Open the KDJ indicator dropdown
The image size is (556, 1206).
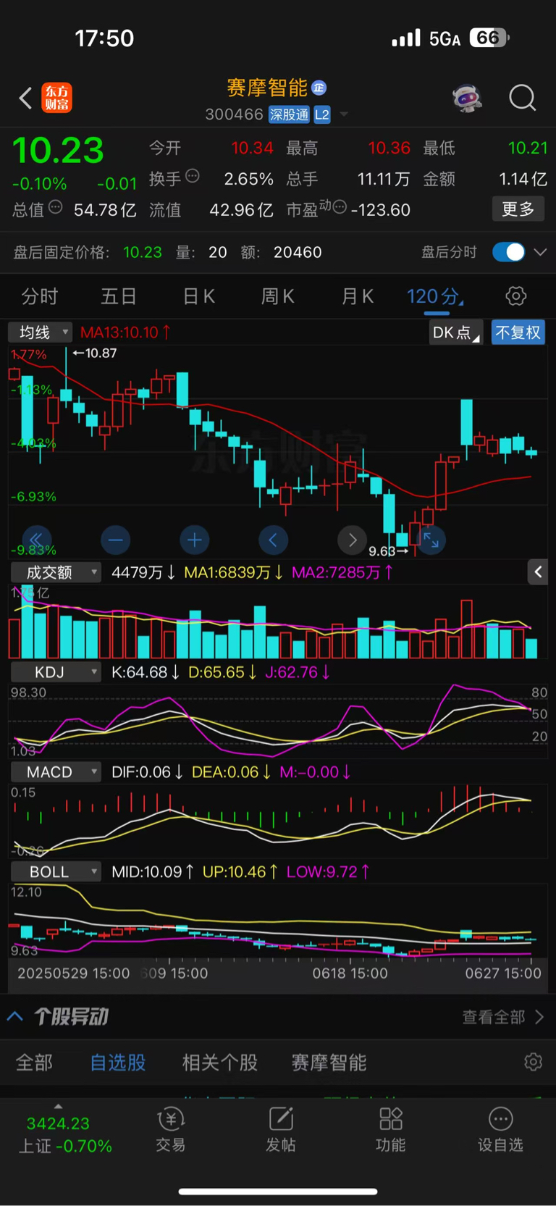[x=55, y=672]
